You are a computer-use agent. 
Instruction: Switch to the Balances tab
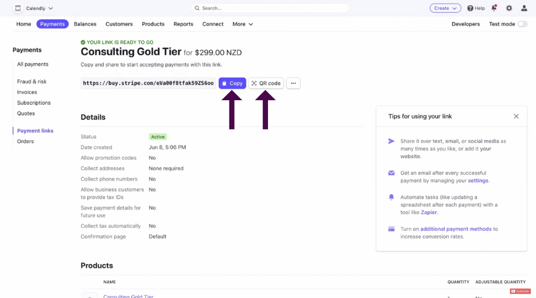point(85,24)
